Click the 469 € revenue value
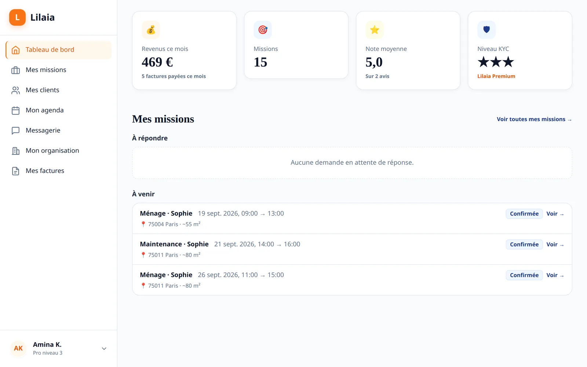Image resolution: width=587 pixels, height=367 pixels. (x=157, y=62)
